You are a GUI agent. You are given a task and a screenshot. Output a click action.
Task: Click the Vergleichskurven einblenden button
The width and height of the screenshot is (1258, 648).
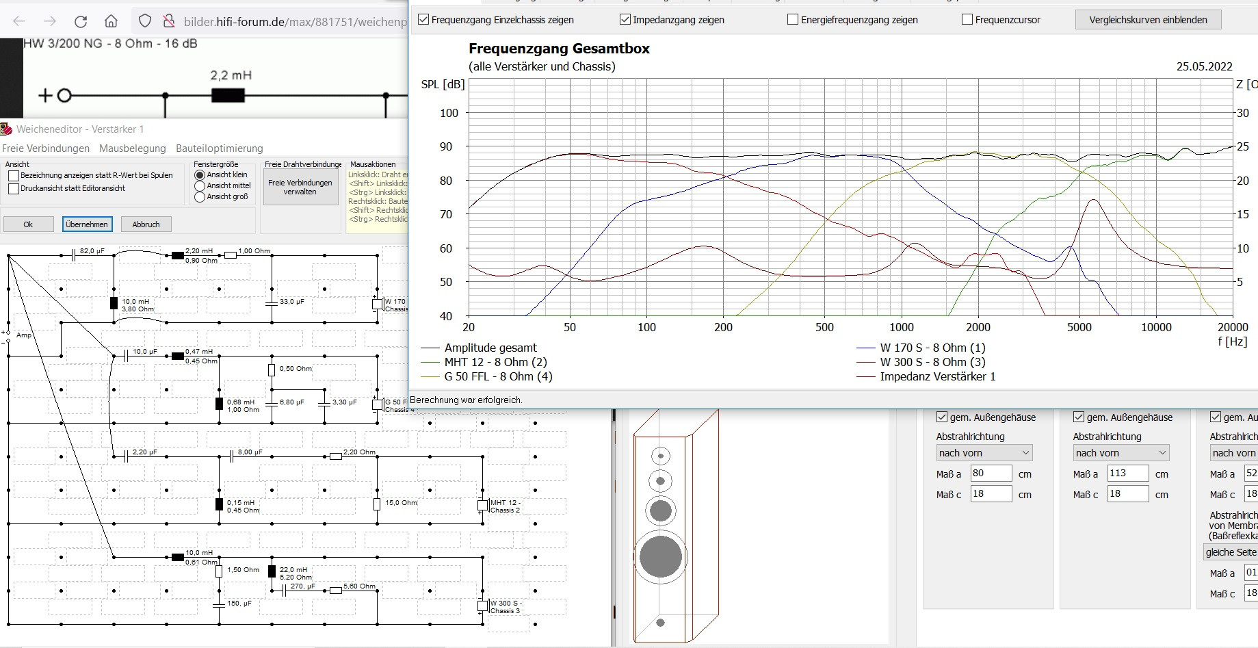click(x=1147, y=20)
